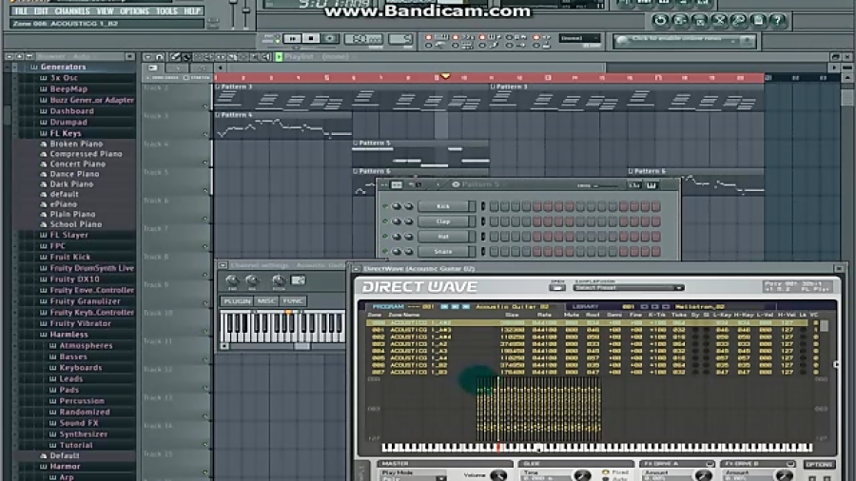This screenshot has width=856, height=481.
Task: Toggle mute light on Clap channel
Action: (x=385, y=221)
